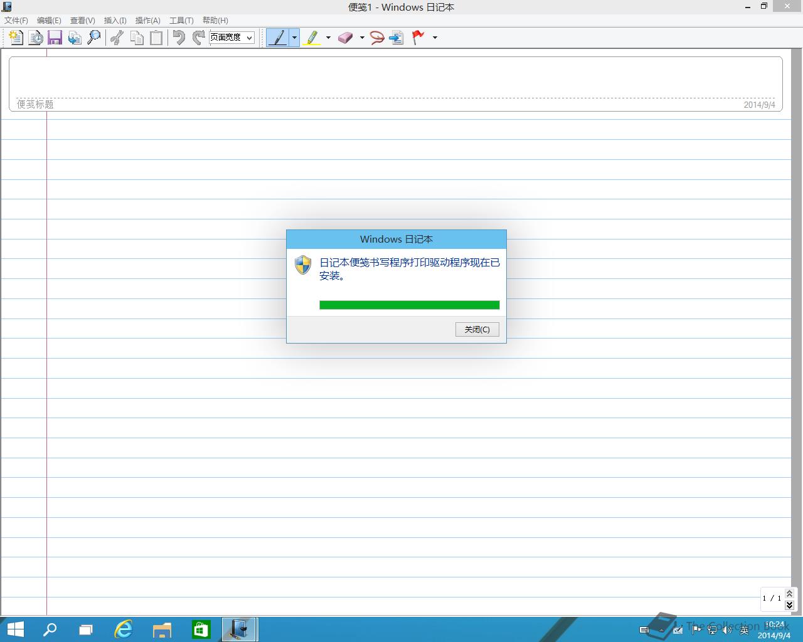Click the New Note toolbar icon
The width and height of the screenshot is (803, 642).
pos(16,38)
